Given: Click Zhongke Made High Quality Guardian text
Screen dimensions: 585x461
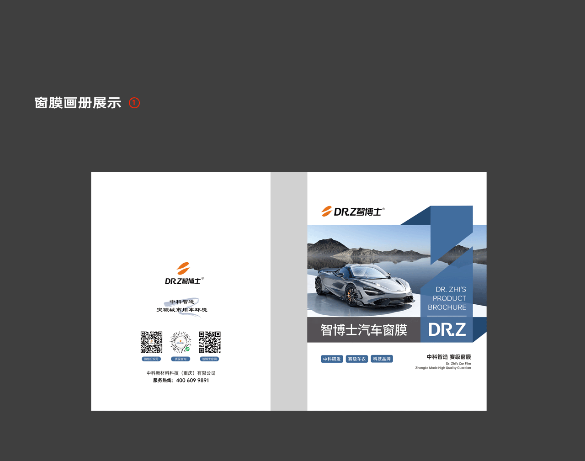Looking at the screenshot, I should [443, 368].
